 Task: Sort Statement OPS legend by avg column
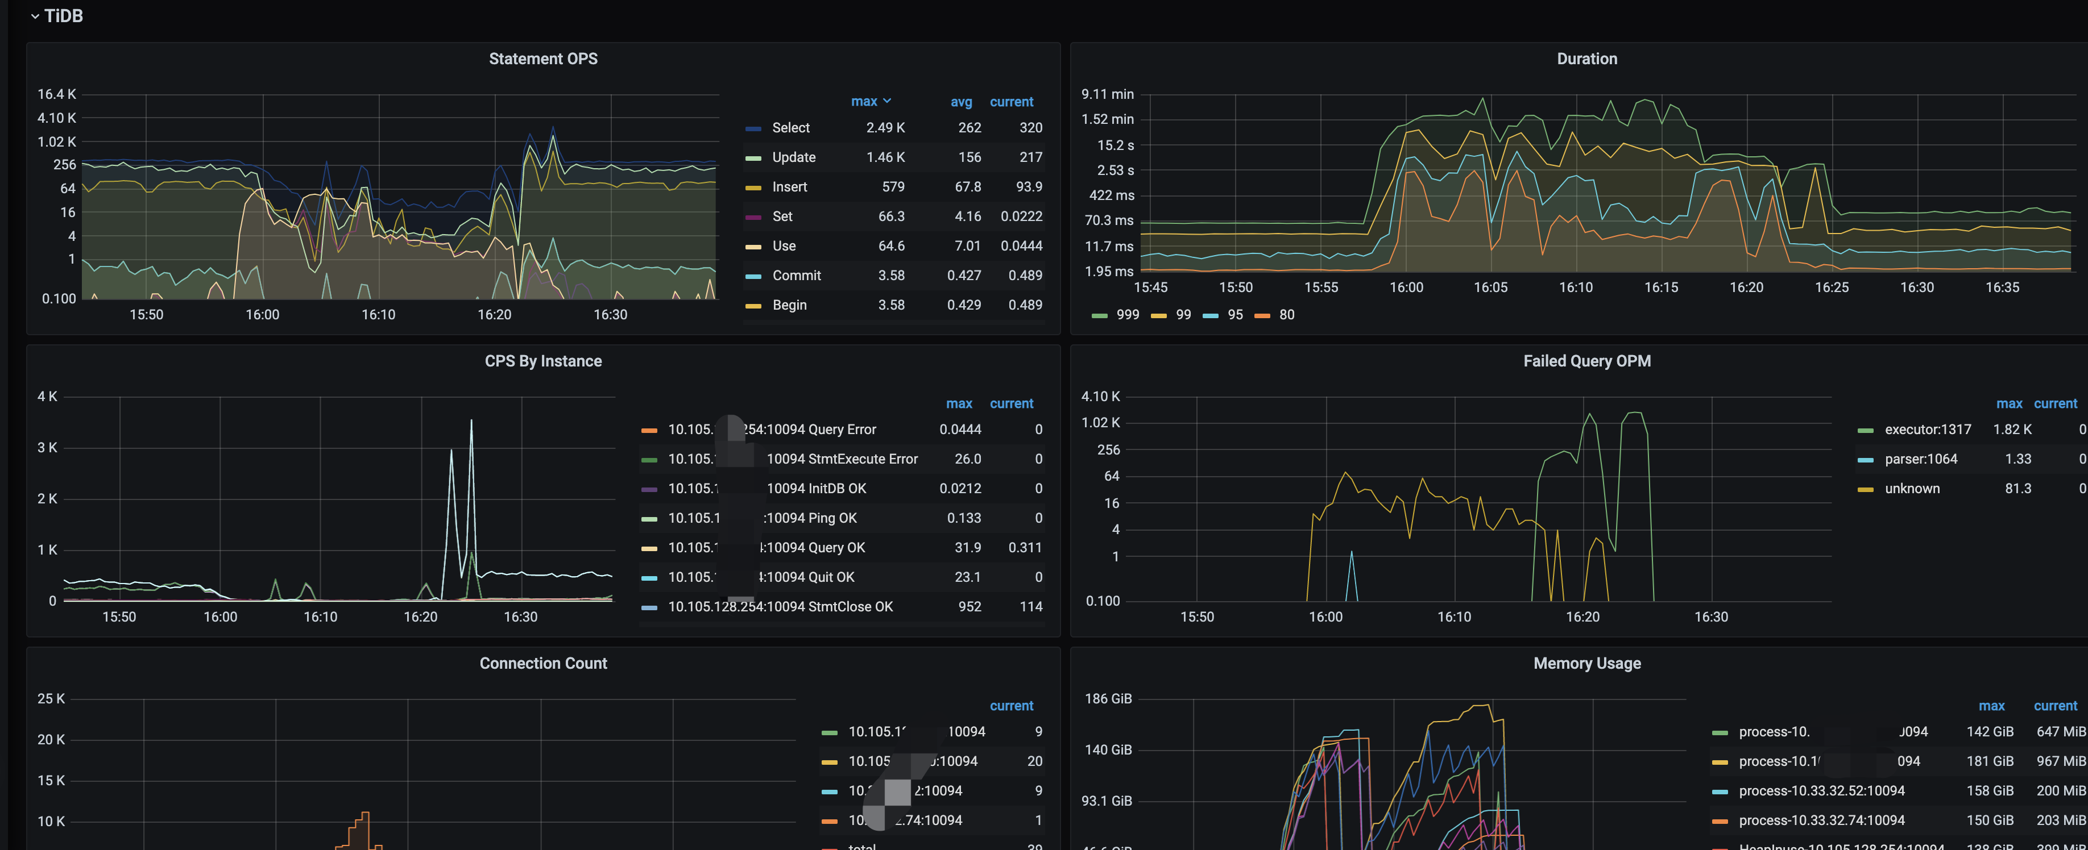(960, 102)
